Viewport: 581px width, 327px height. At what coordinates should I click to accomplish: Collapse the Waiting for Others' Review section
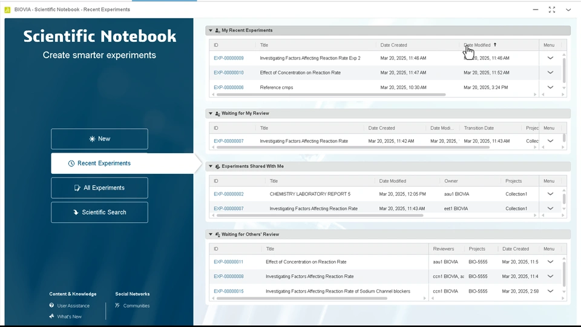pos(211,234)
